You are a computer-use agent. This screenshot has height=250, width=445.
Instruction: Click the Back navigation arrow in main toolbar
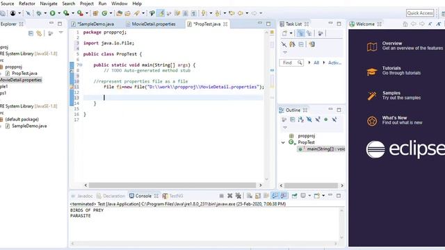241,13
